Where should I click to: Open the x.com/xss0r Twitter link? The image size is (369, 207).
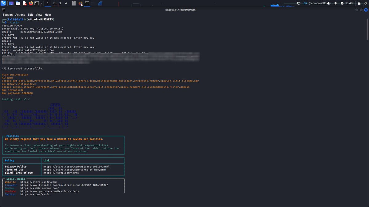(35, 194)
